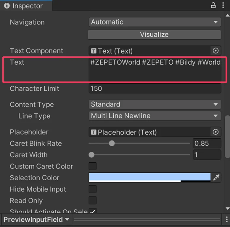Click the Text type icon in Placeholder field
The height and width of the screenshot is (227, 230).
(x=94, y=132)
